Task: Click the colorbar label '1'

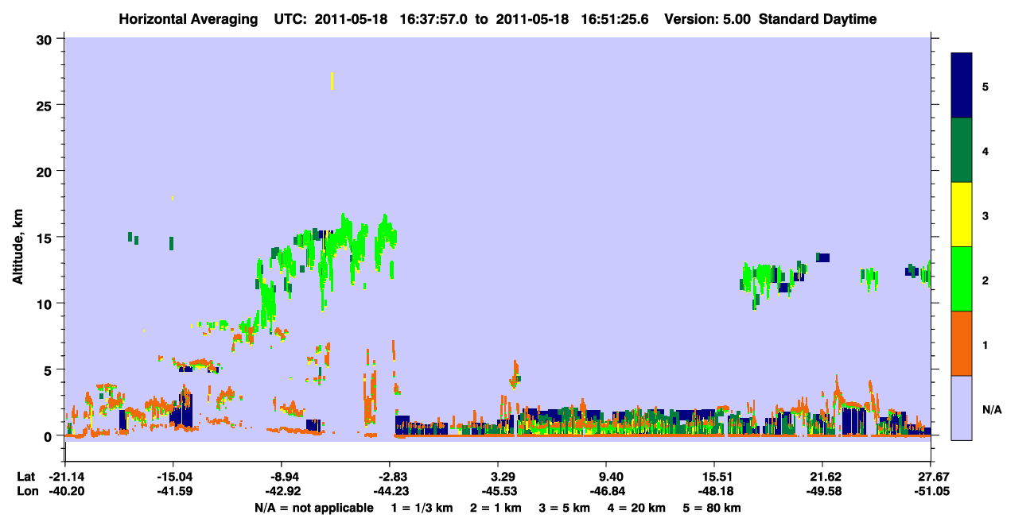Action: [985, 345]
